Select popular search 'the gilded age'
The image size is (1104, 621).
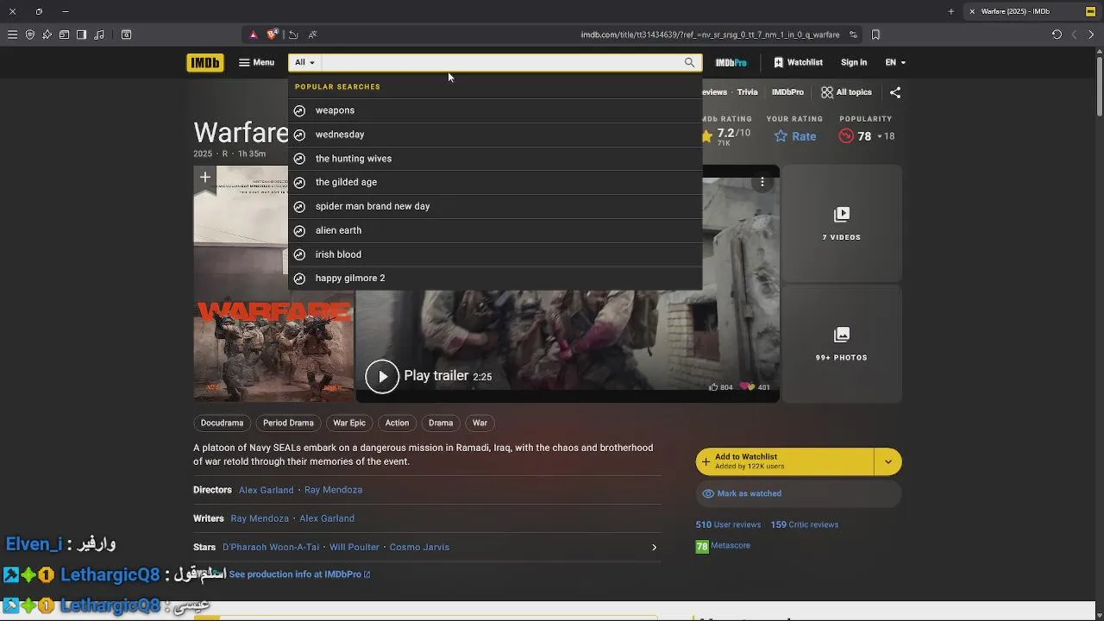pyautogui.click(x=495, y=182)
